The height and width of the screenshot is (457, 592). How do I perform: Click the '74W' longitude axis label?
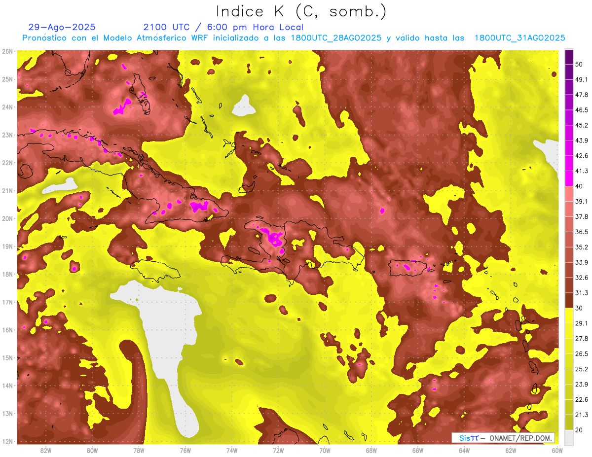pos(232,451)
